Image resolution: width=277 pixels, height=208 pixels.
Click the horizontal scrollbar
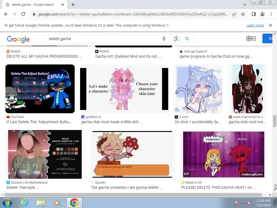pyautogui.click(x=133, y=195)
